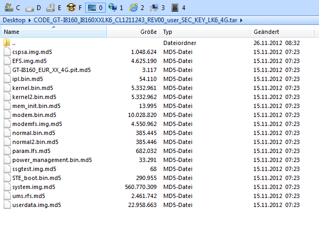
Task: Sort files by the Name column
Action: [54, 32]
